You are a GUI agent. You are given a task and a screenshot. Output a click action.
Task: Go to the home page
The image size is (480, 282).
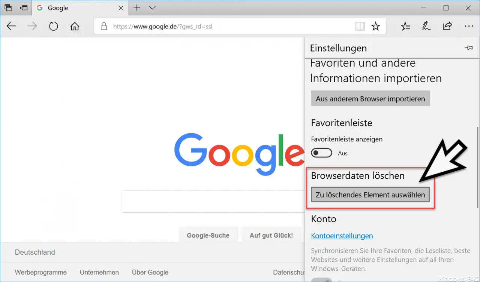75,26
